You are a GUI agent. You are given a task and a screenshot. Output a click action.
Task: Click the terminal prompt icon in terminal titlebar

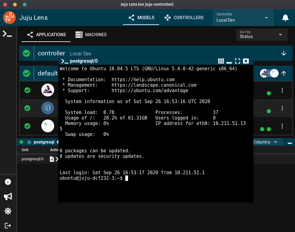click(65, 61)
